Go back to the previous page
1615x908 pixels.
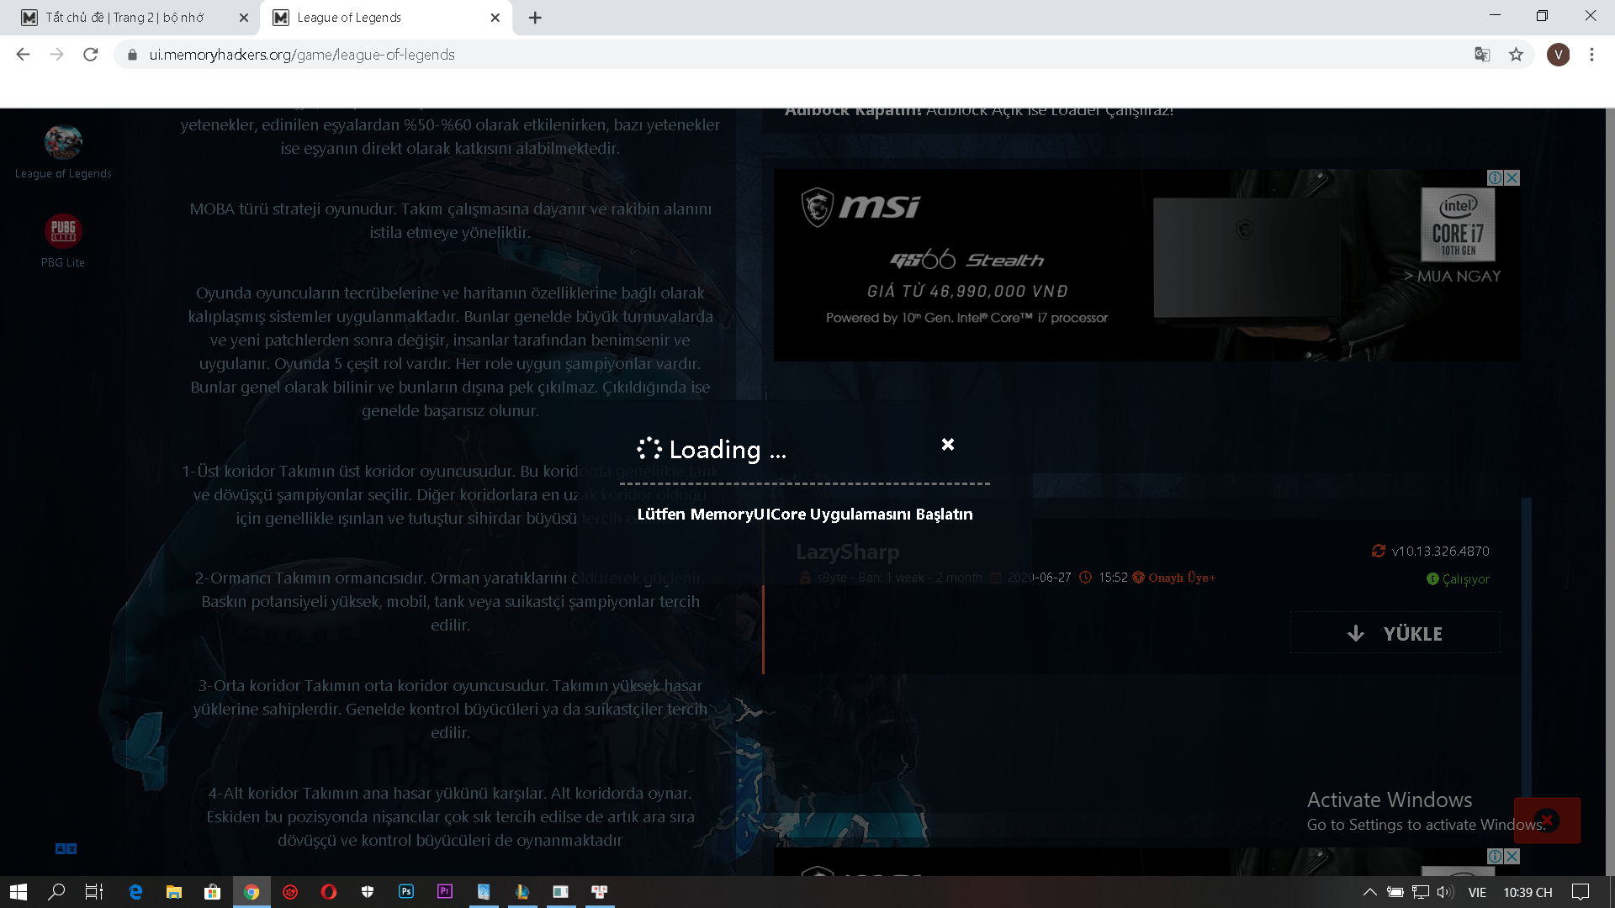pyautogui.click(x=23, y=55)
